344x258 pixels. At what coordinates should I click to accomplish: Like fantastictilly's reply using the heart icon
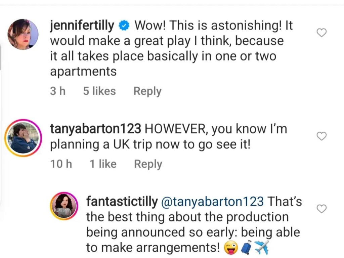point(322,209)
